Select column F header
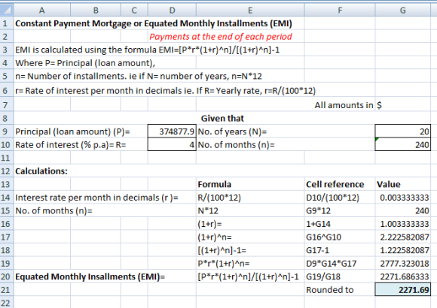The image size is (437, 308). [340, 11]
